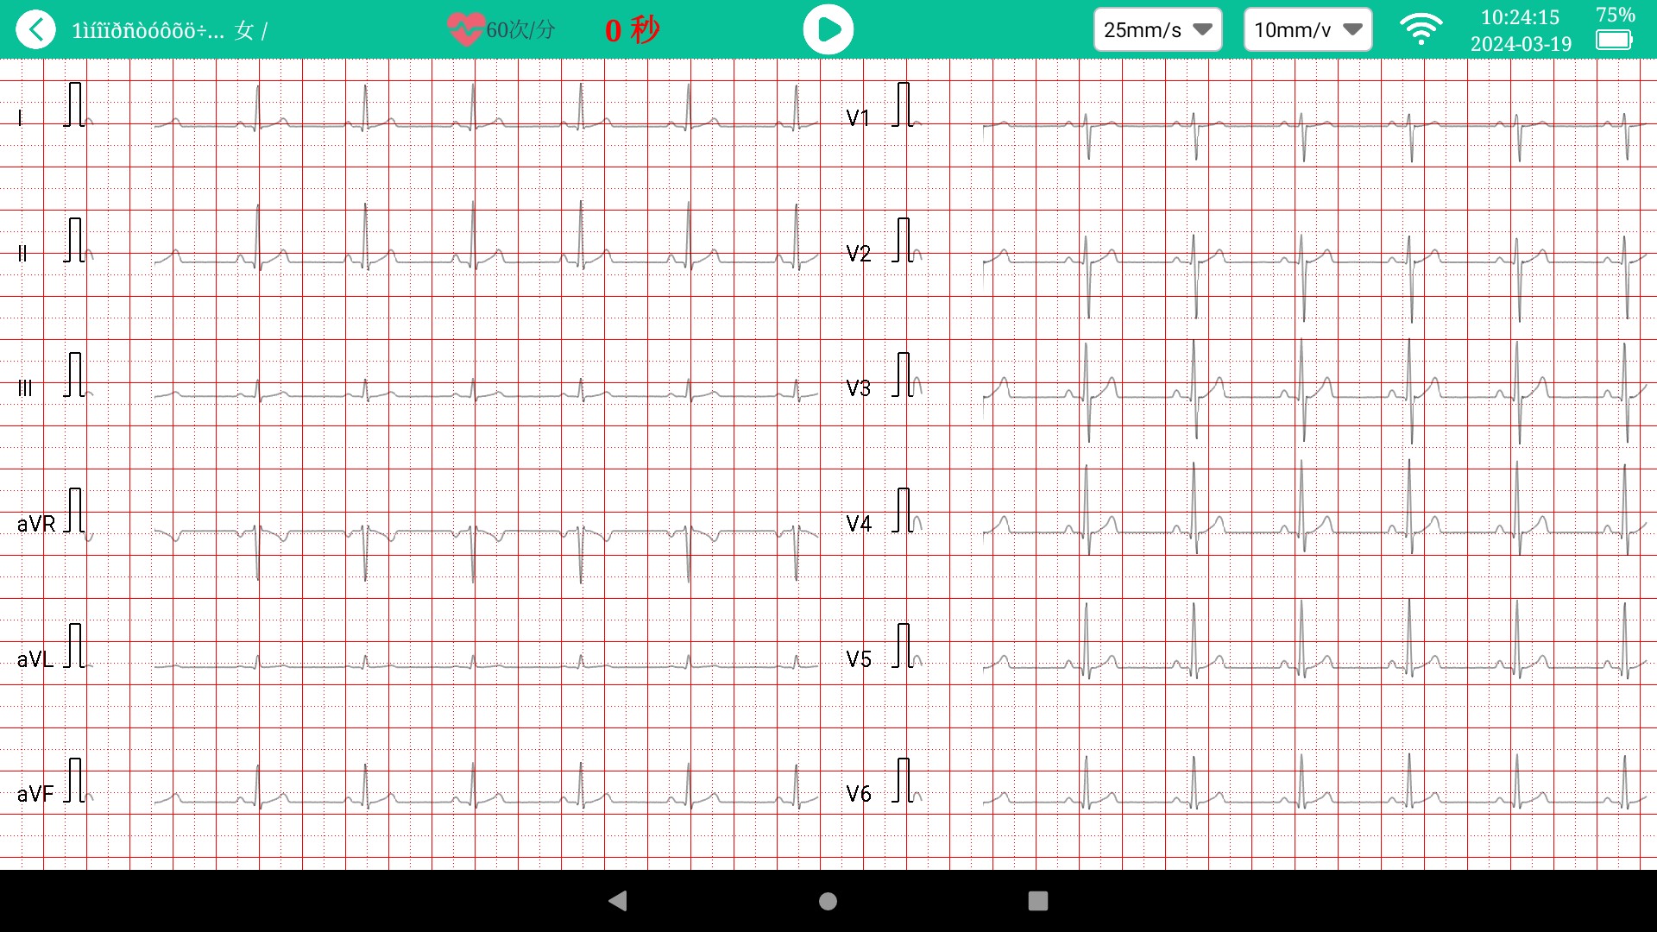
Task: Tap the V3 lead label
Action: tap(858, 388)
